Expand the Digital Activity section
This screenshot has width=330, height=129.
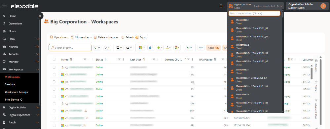point(37,107)
